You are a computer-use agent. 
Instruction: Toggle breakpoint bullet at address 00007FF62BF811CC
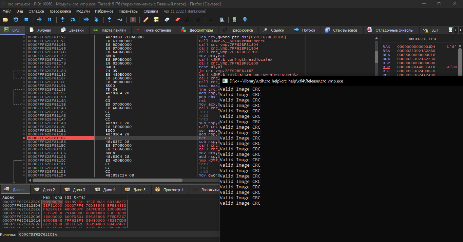[24, 161]
